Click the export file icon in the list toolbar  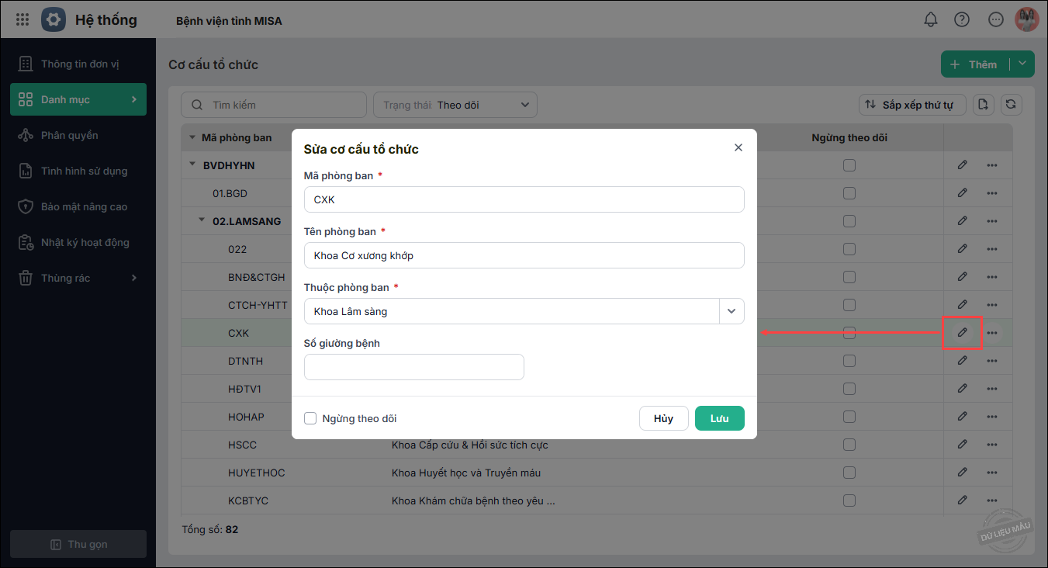coord(984,105)
